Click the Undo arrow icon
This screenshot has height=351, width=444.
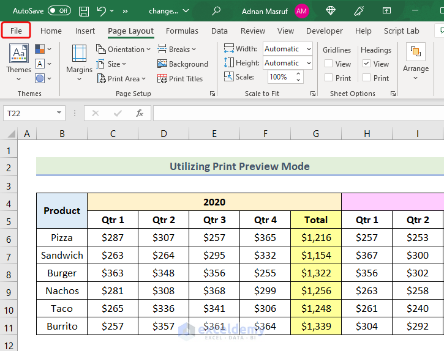(102, 11)
